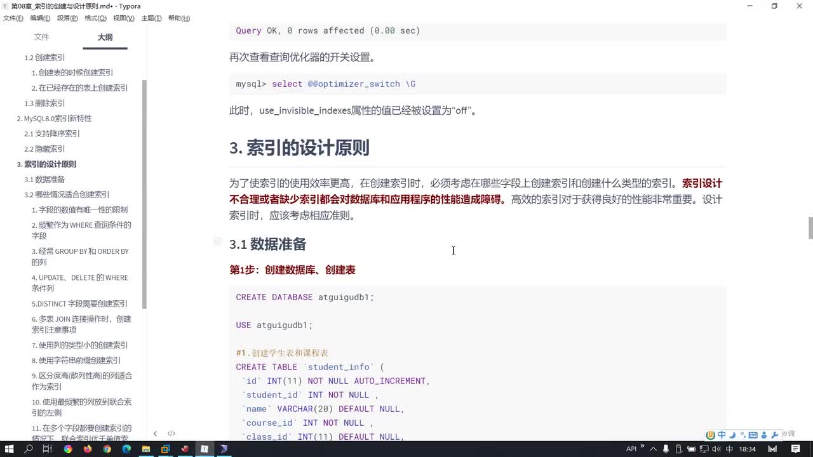Image resolution: width=813 pixels, height=457 pixels.
Task: Toggle 中 Chinese mode on the IME toolbar
Action: point(722,435)
